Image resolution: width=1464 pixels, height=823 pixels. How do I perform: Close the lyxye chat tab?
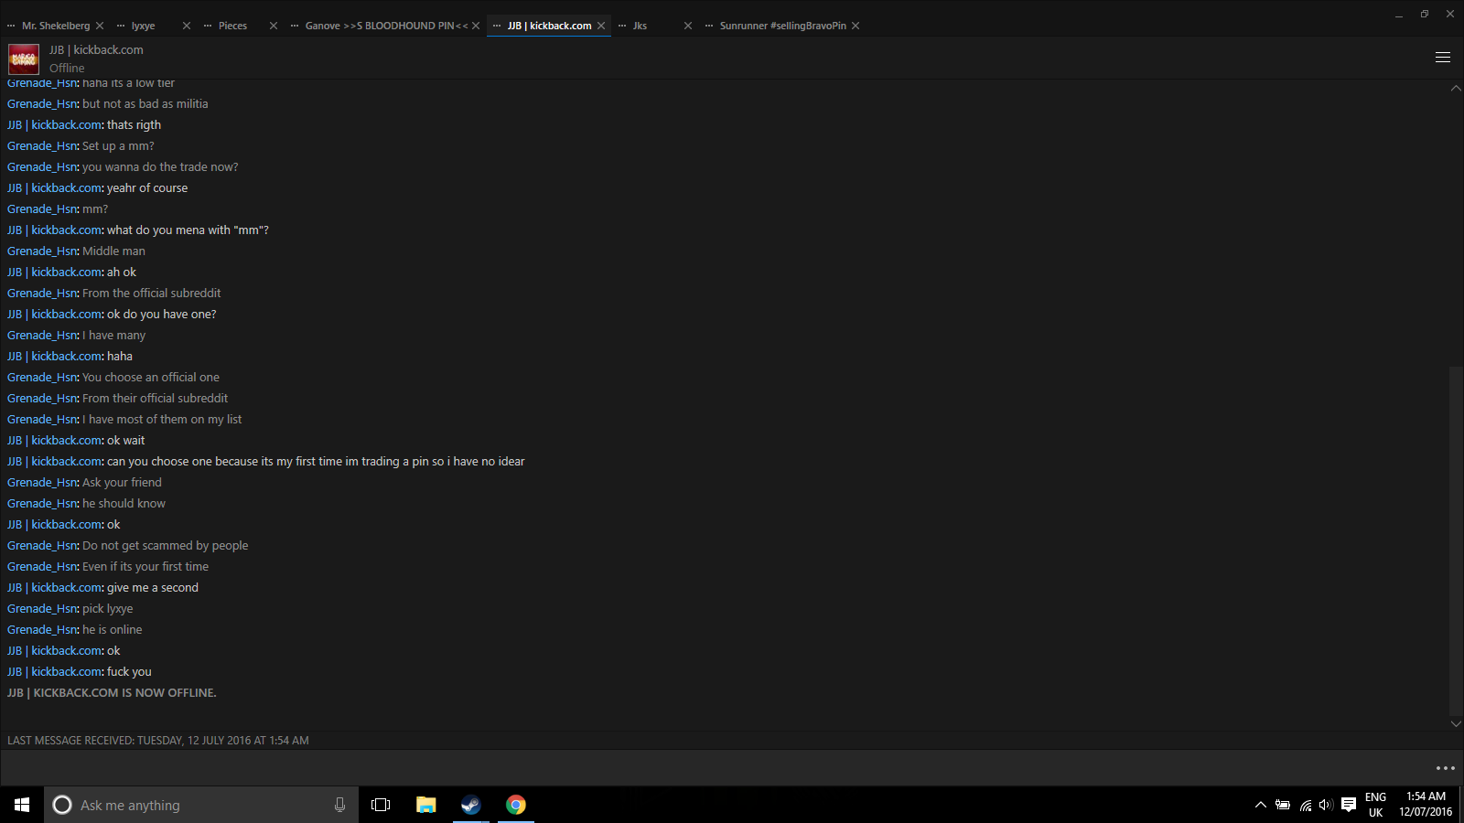[x=187, y=26]
